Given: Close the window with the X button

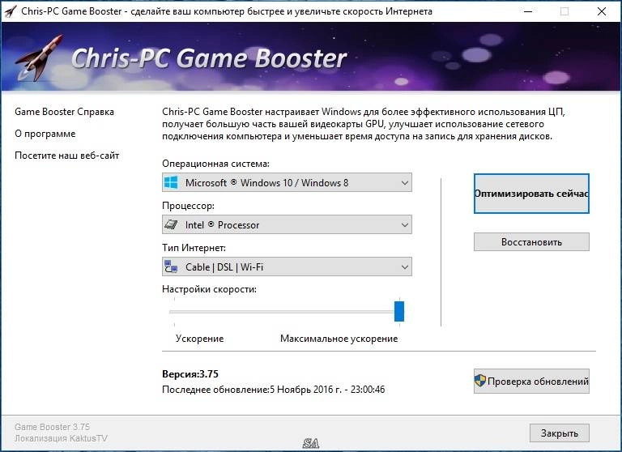Looking at the screenshot, I should pos(602,11).
